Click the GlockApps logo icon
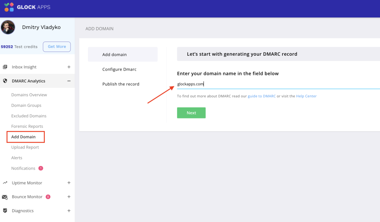 [x=9, y=7]
